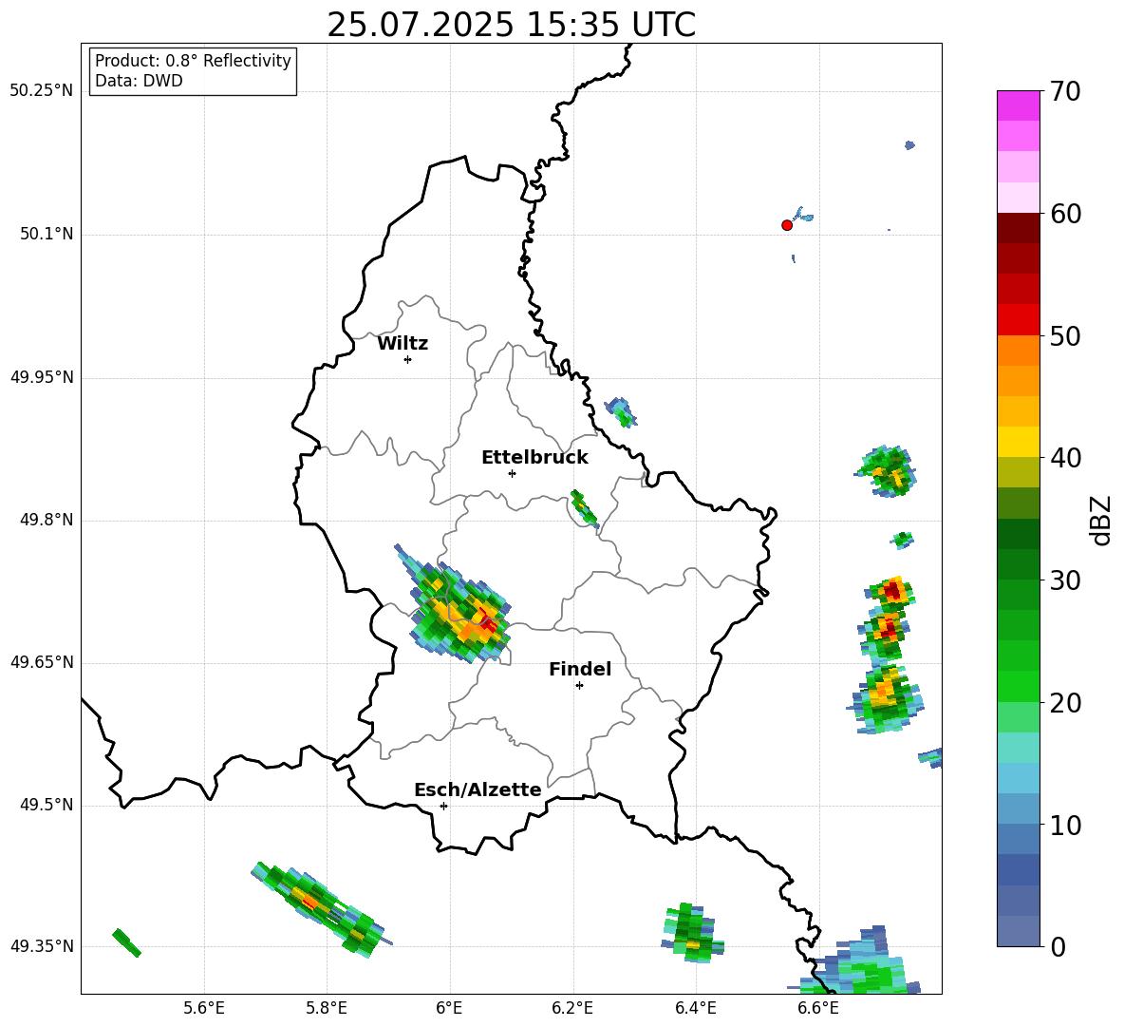This screenshot has height=1027, width=1124.
Task: Click the 5.6°E longitude label
Action: 204,1008
